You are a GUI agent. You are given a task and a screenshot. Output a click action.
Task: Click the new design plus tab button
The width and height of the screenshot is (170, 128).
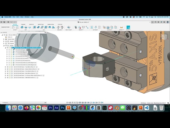coord(152,22)
